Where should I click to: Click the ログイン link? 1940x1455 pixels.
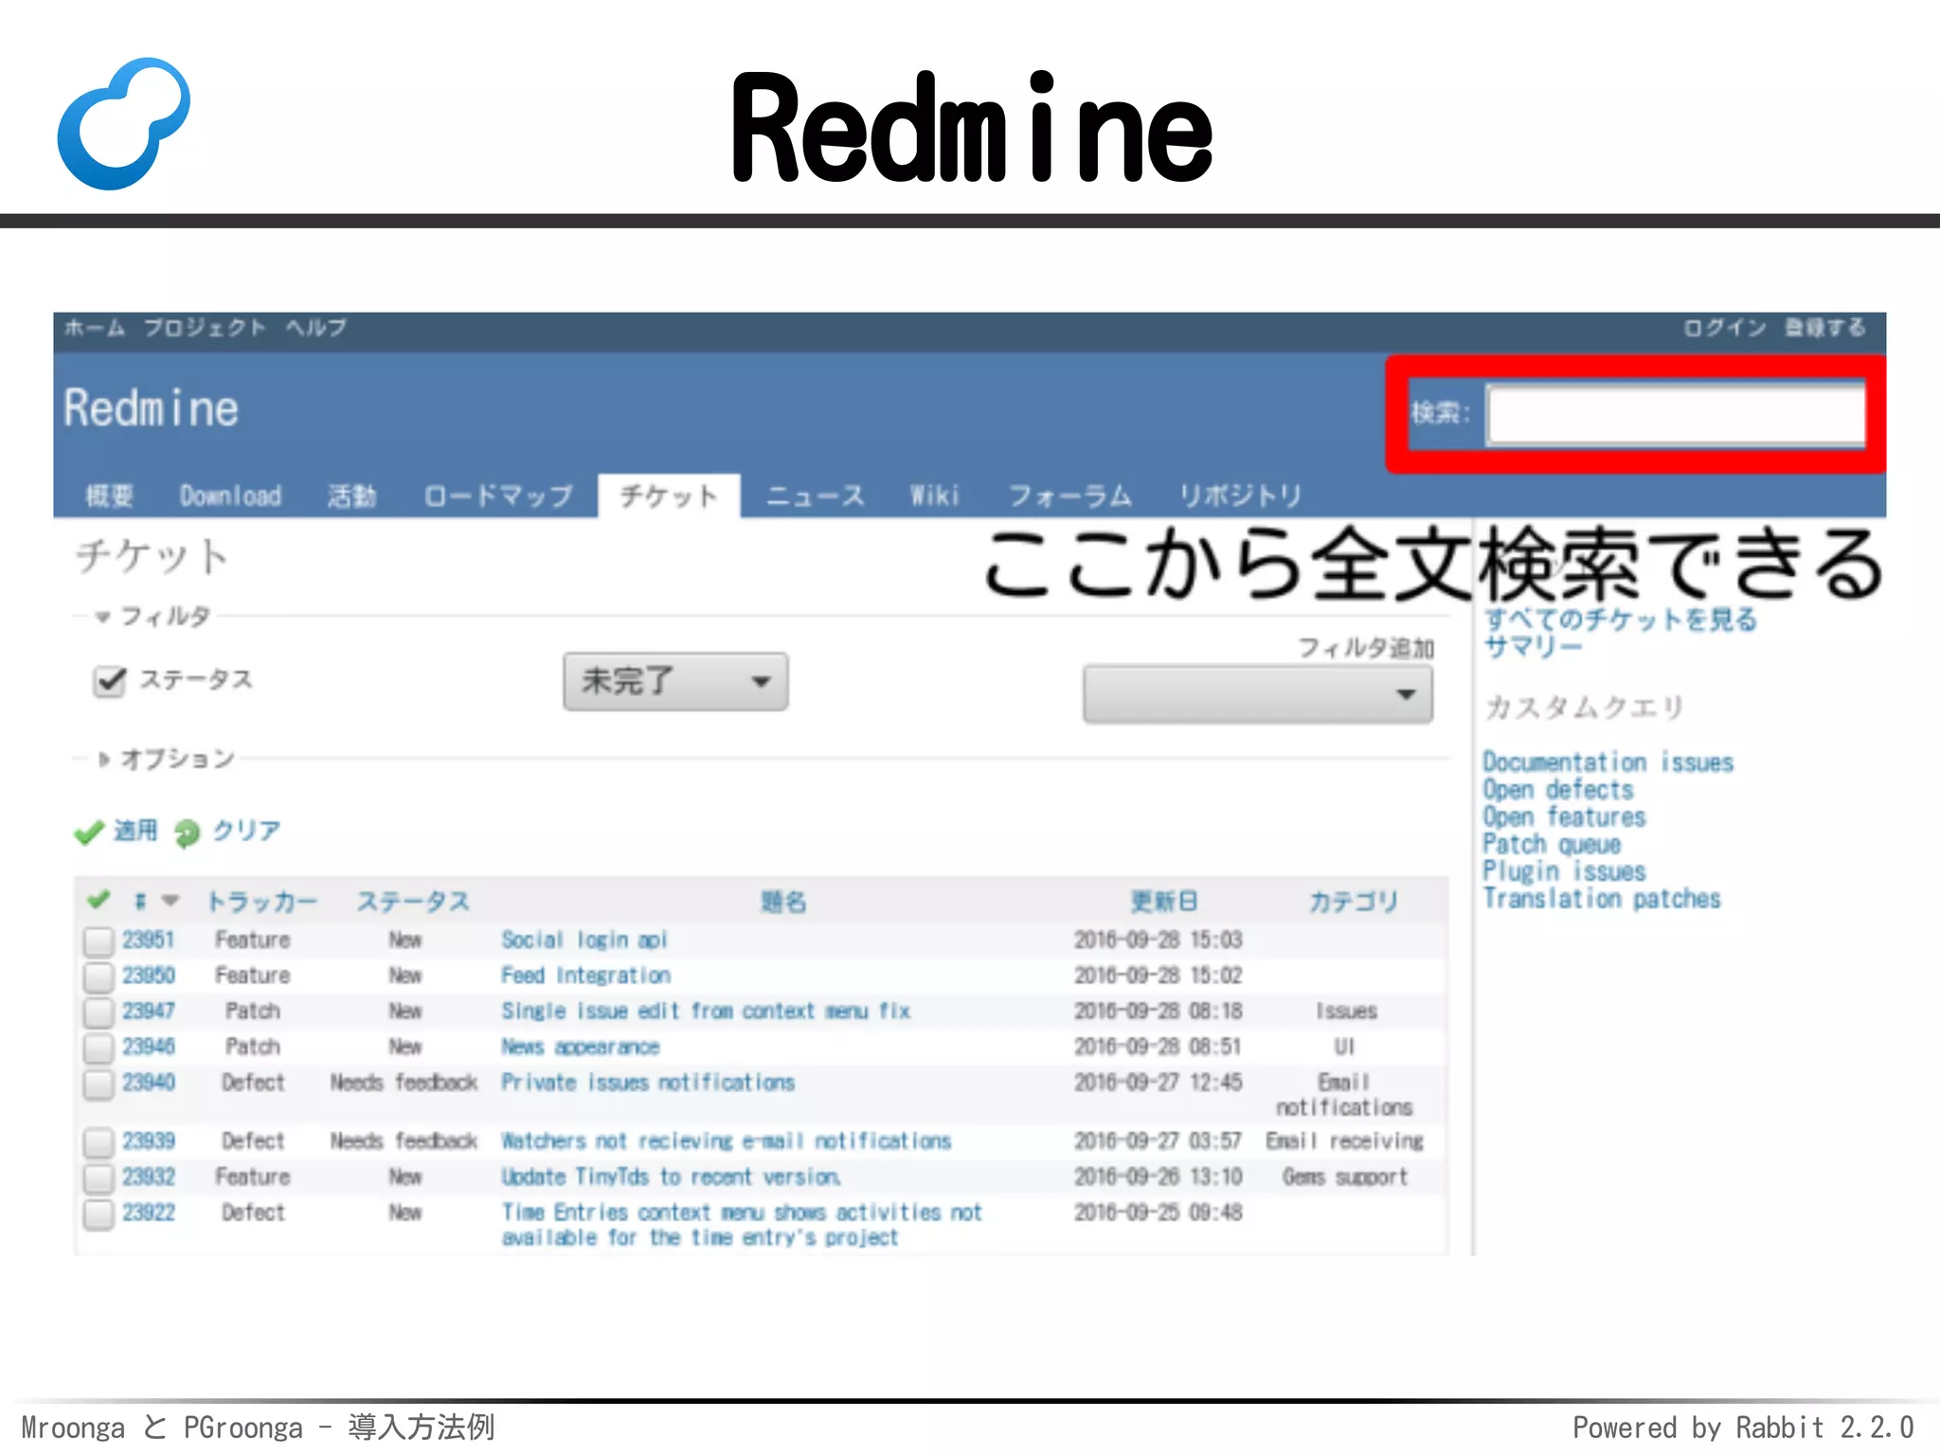pos(1724,328)
